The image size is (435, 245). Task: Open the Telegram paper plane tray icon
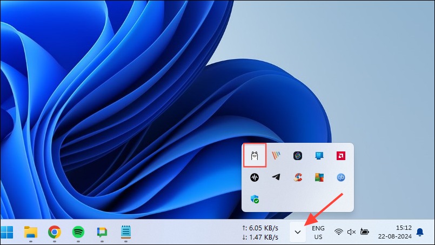click(276, 177)
